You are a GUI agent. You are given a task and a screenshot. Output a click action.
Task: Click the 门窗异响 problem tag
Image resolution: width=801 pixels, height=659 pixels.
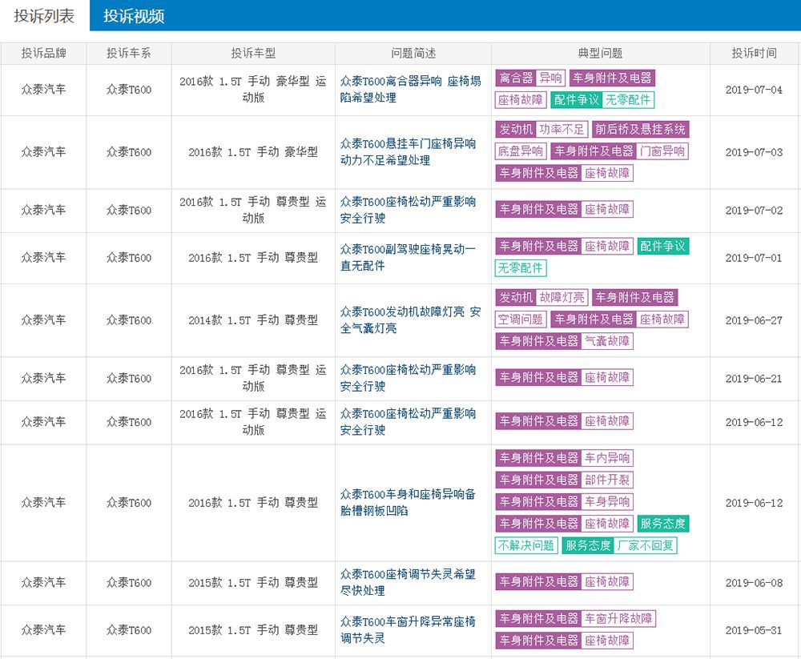662,151
